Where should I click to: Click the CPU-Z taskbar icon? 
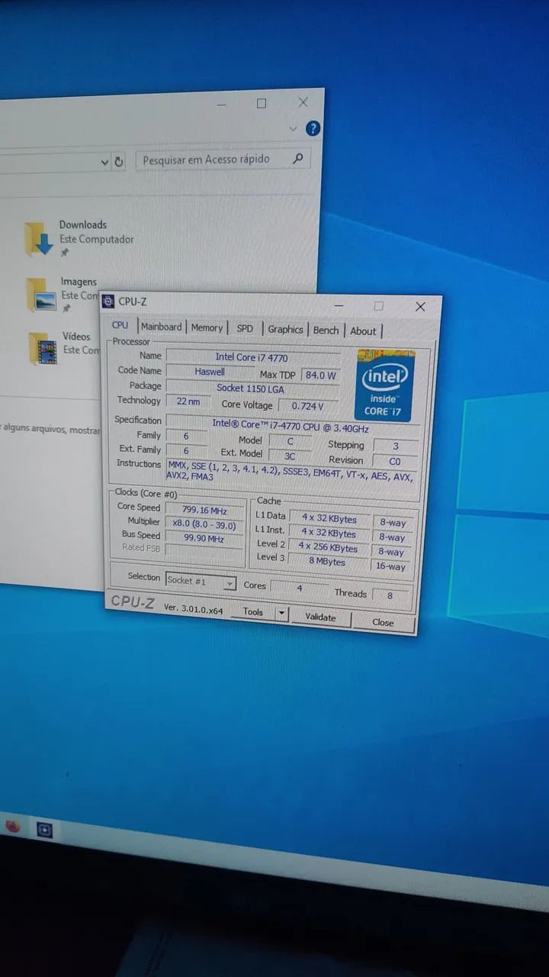(45, 830)
